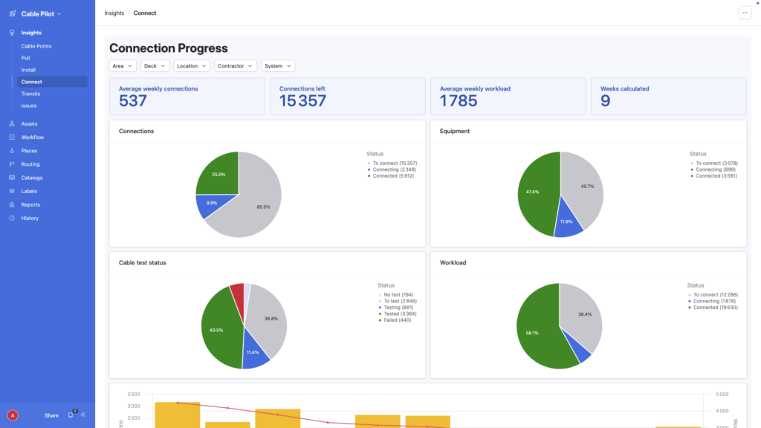761x428 pixels.
Task: Switch to the Transits page
Action: [x=30, y=94]
